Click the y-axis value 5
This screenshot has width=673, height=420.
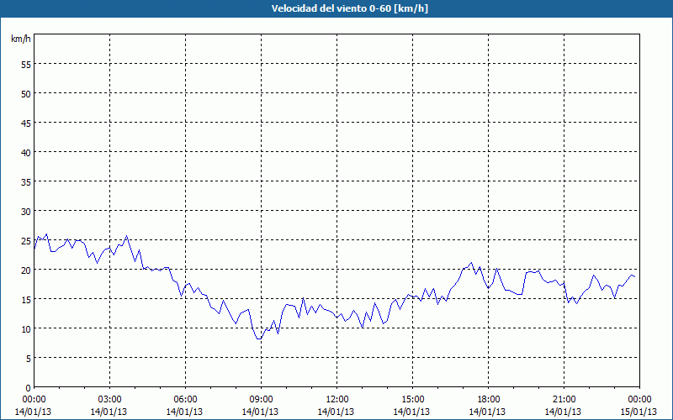(x=29, y=360)
